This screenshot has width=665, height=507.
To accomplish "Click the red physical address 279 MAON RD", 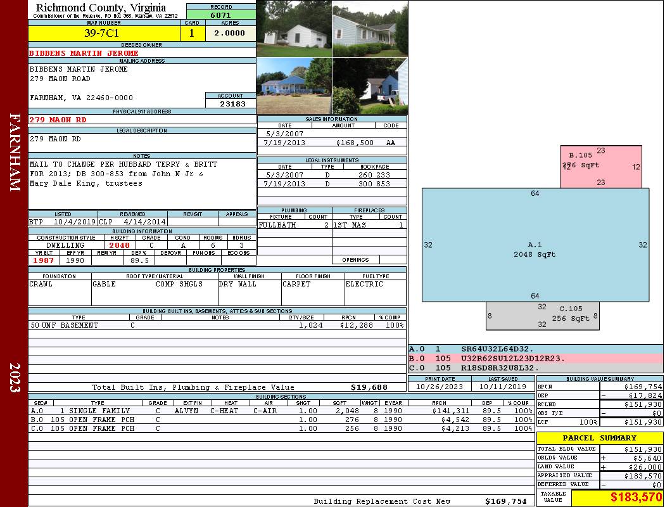I will pyautogui.click(x=58, y=120).
